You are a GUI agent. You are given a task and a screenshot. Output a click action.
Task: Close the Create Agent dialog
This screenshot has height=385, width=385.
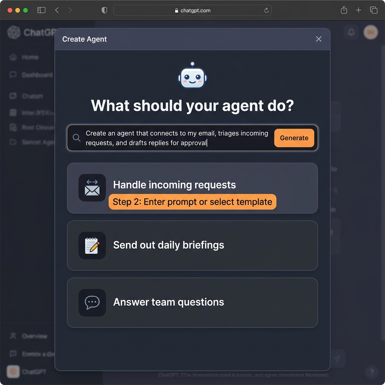(318, 39)
